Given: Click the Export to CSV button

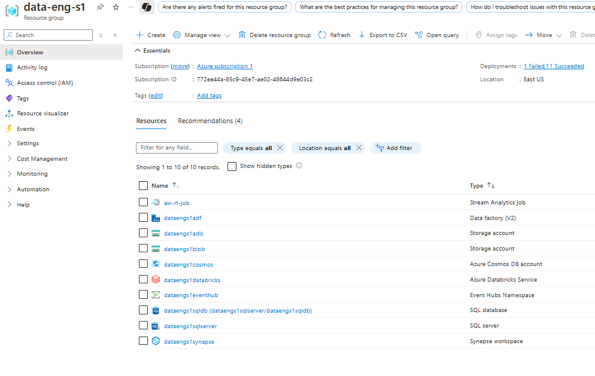Looking at the screenshot, I should point(382,35).
